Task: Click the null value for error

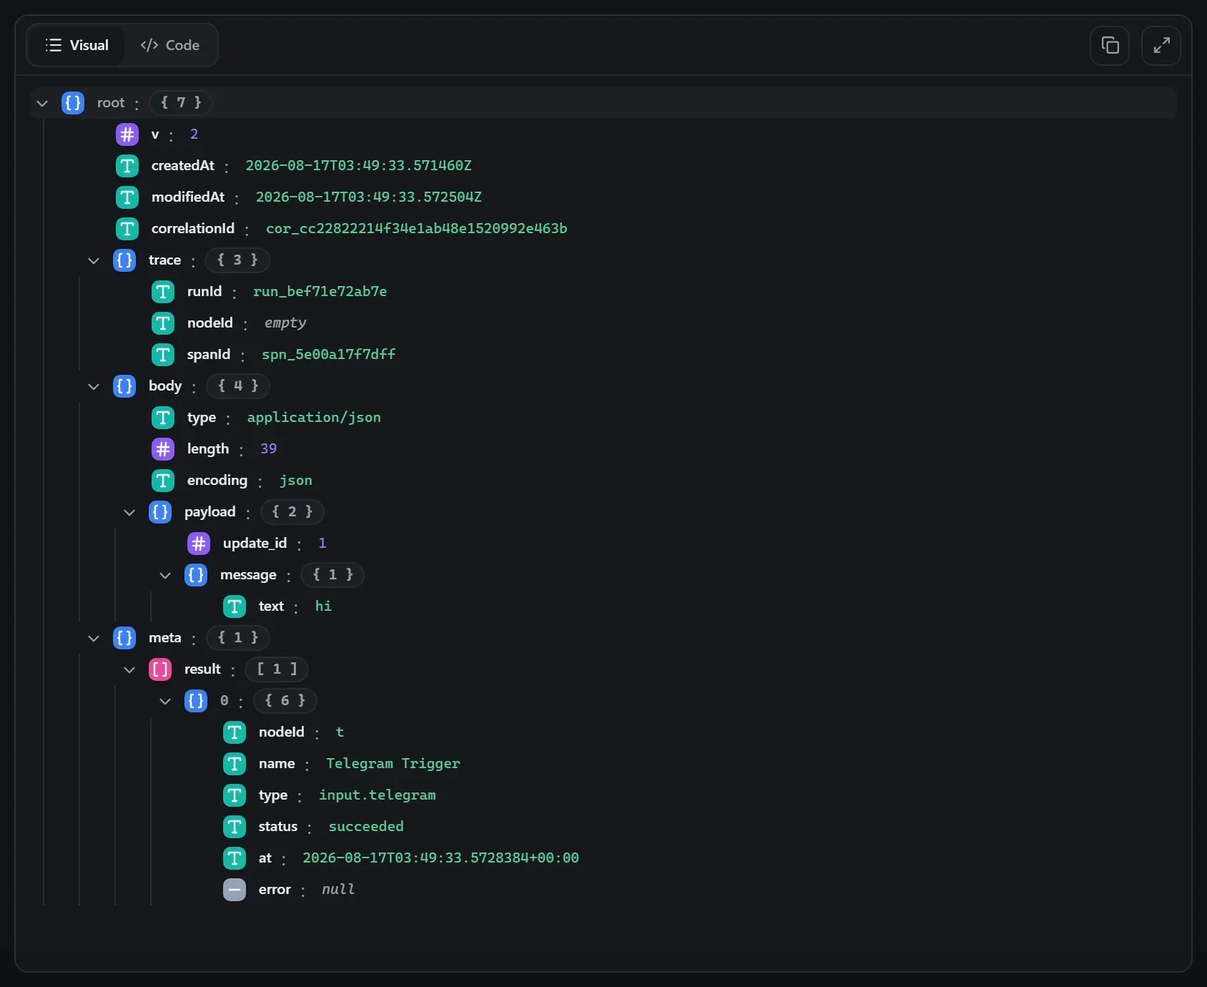Action: coord(338,890)
